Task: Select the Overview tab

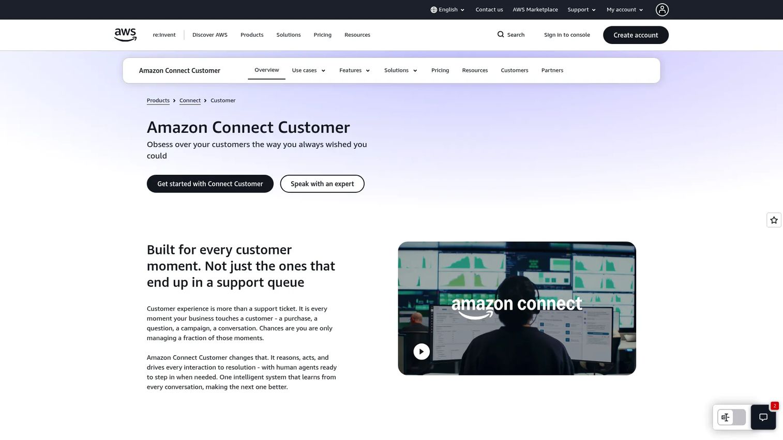Action: coord(266,70)
